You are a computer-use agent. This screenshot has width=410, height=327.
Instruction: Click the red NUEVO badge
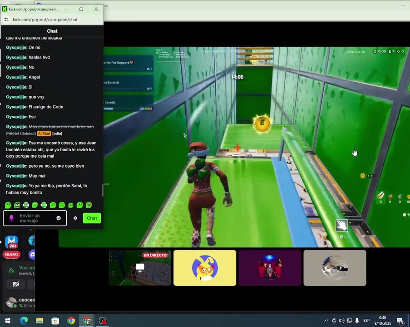(x=11, y=254)
